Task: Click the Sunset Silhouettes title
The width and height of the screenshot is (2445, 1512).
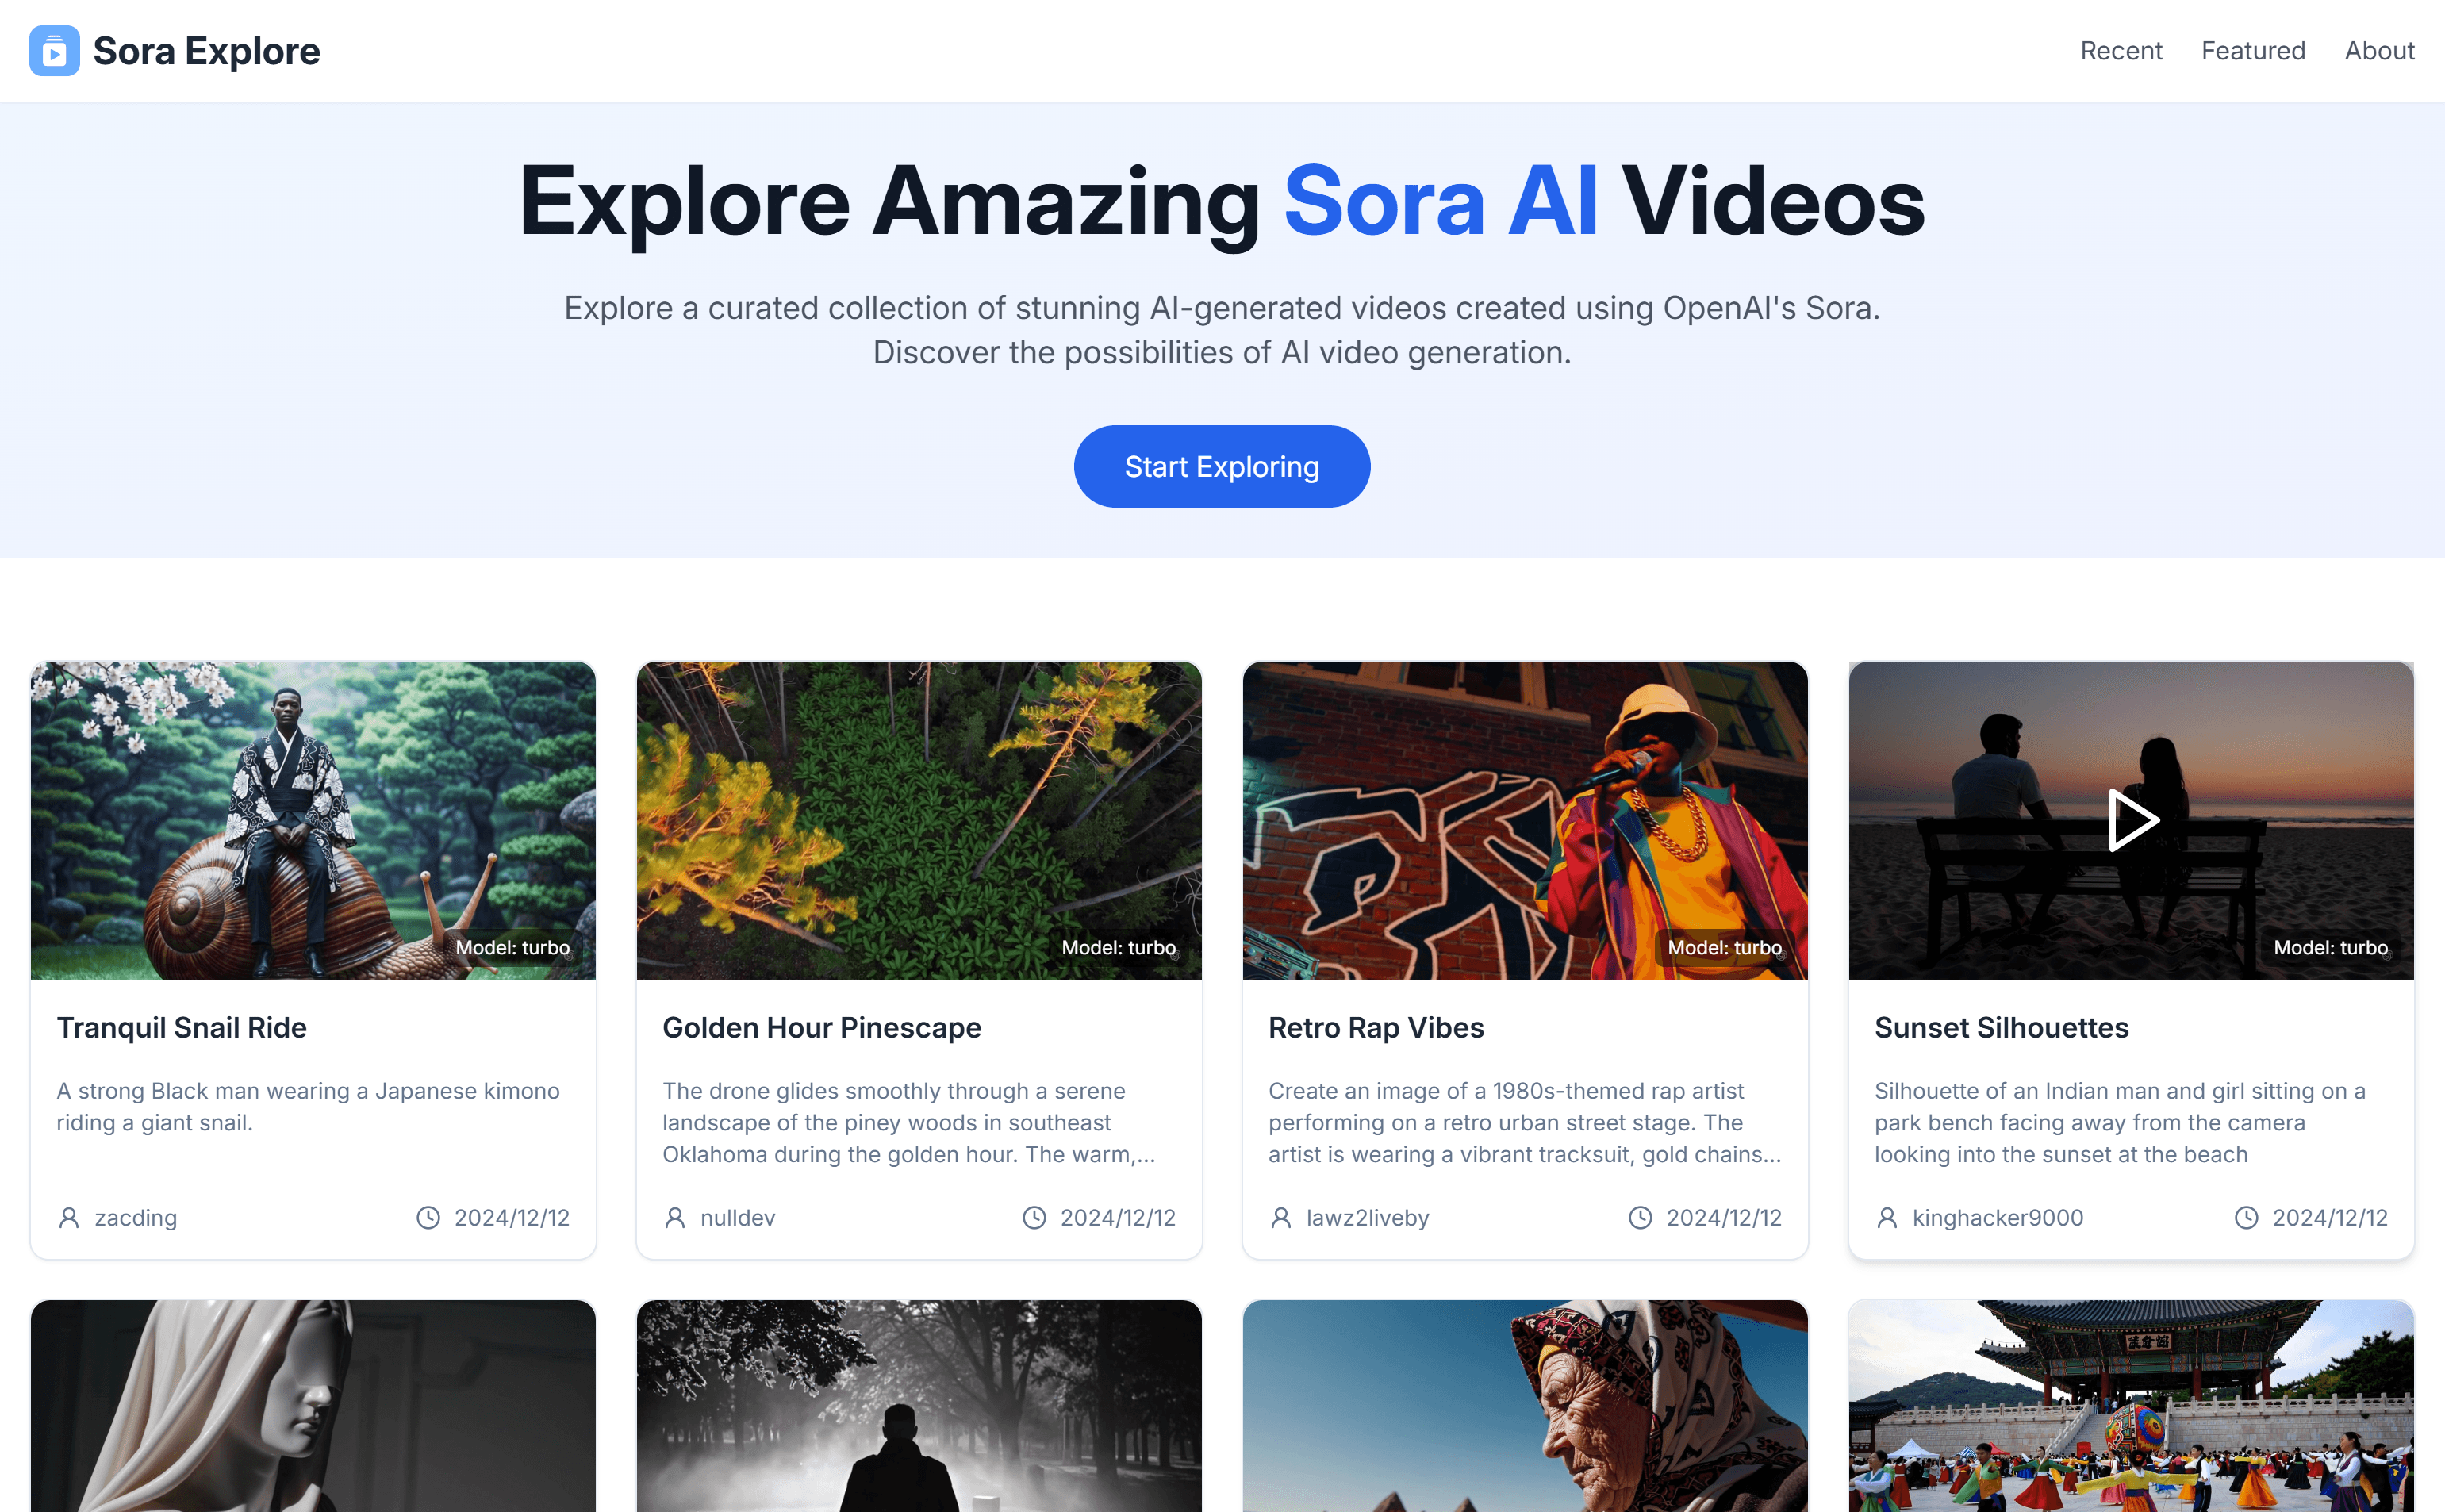Action: point(2001,1027)
